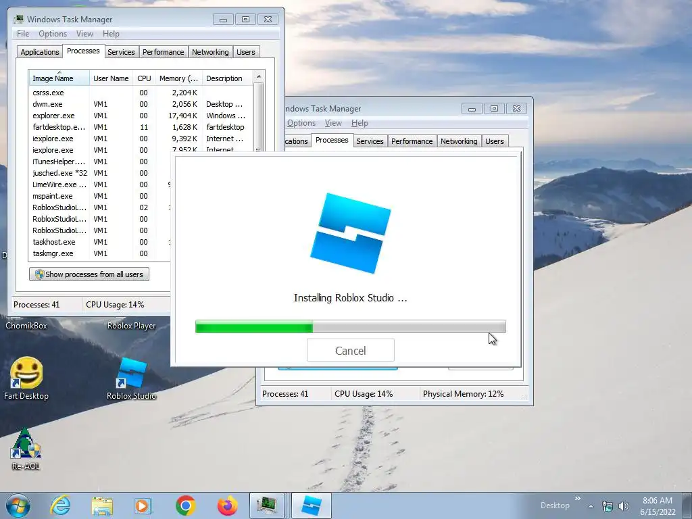Click the volume speaker tray icon

pyautogui.click(x=624, y=506)
